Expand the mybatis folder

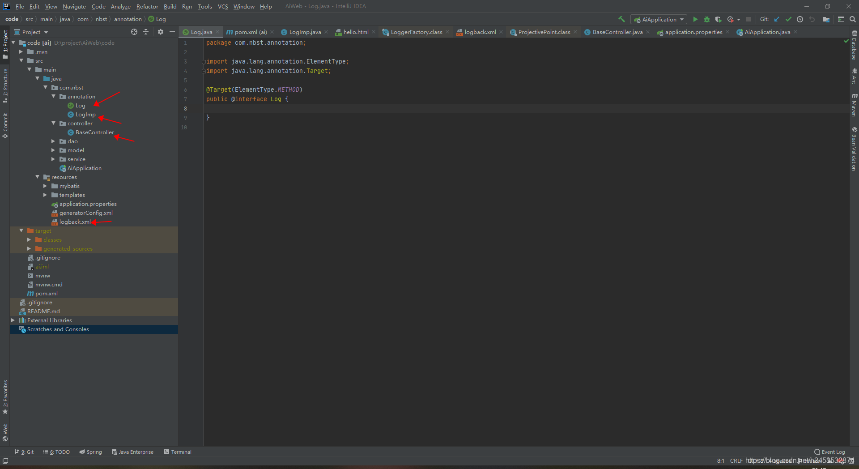45,186
